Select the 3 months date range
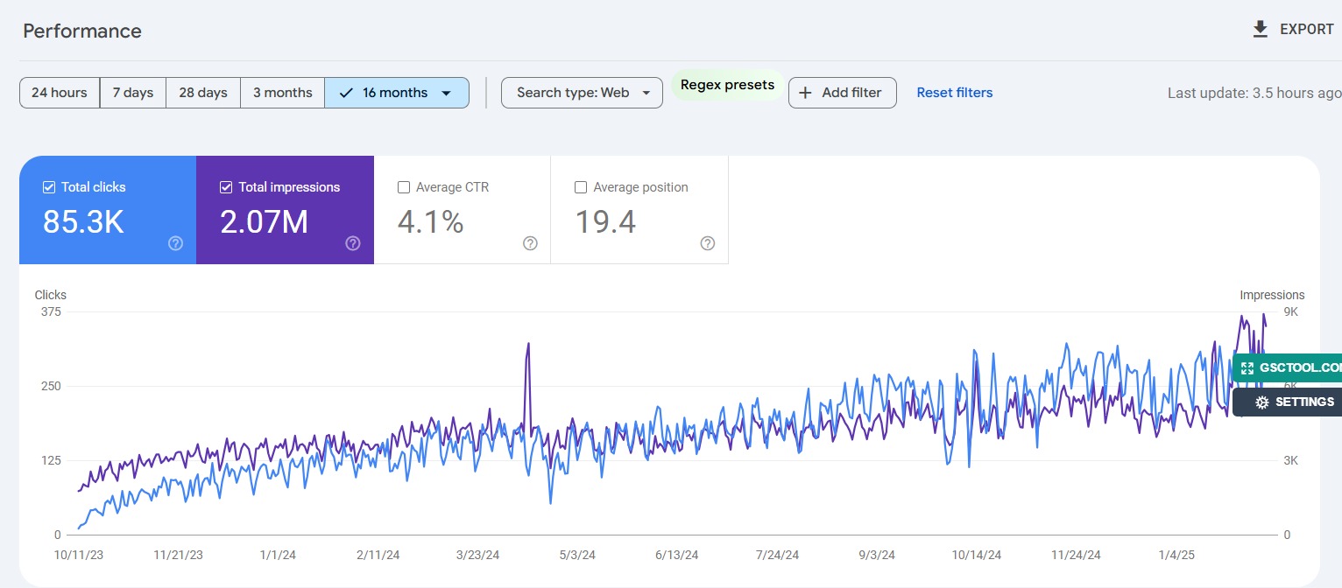Screen dimensions: 1342x588 coord(283,93)
